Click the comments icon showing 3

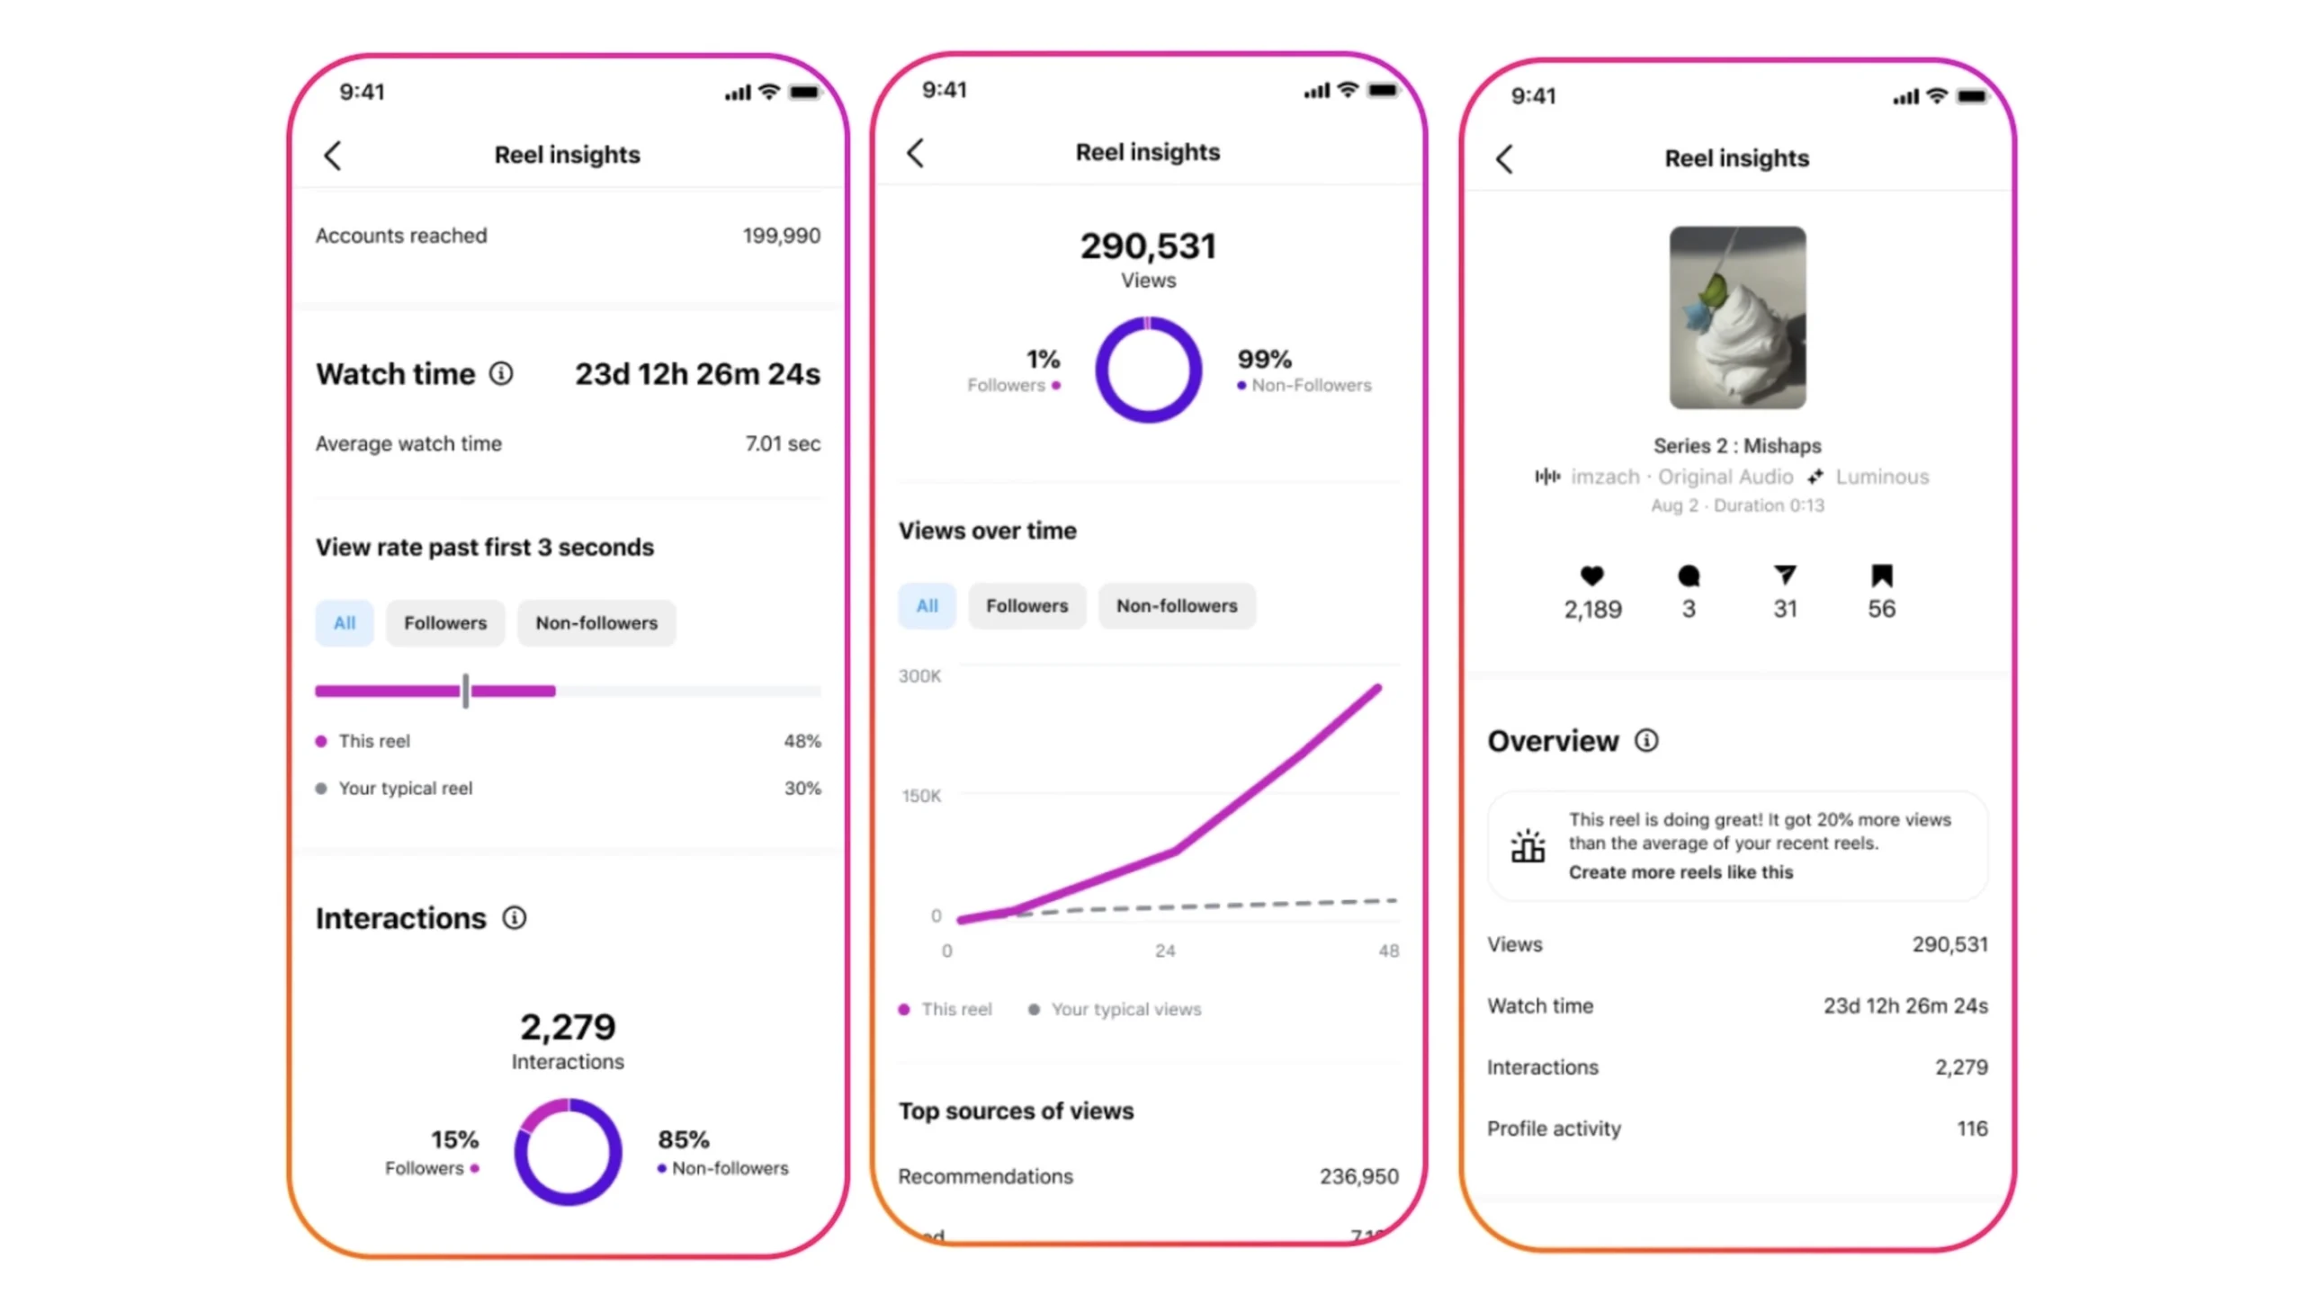(1688, 575)
